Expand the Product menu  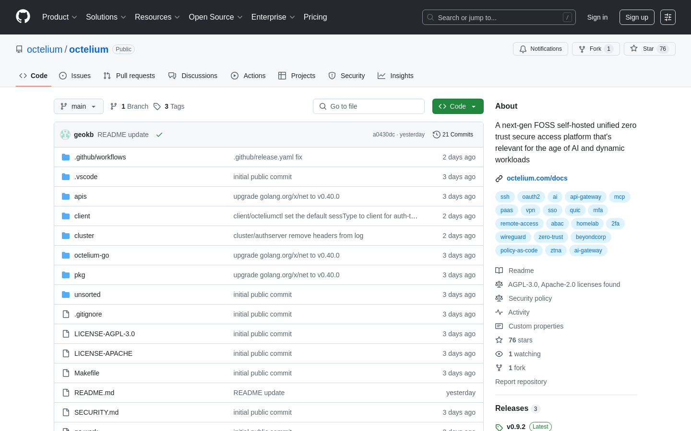point(60,17)
